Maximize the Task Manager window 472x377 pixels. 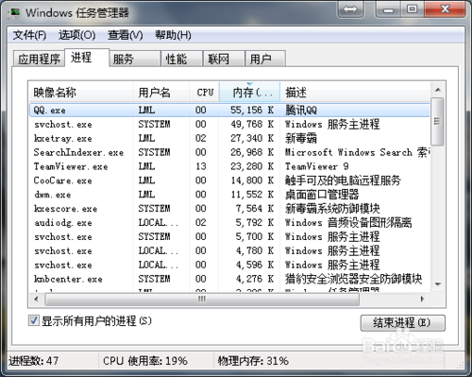click(x=412, y=9)
